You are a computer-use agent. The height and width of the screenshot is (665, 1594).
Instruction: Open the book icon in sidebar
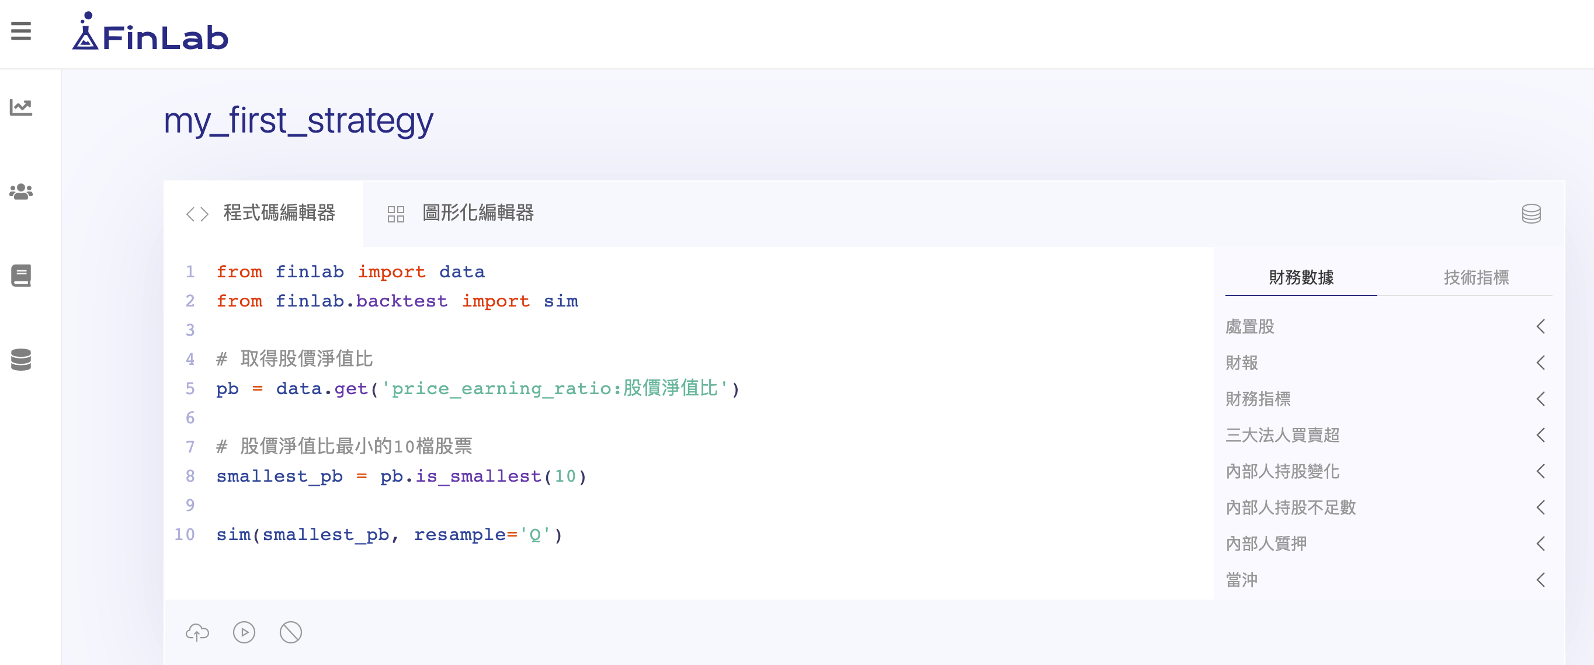21,276
